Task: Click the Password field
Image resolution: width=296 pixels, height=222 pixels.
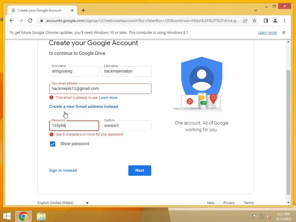Action: [74, 125]
